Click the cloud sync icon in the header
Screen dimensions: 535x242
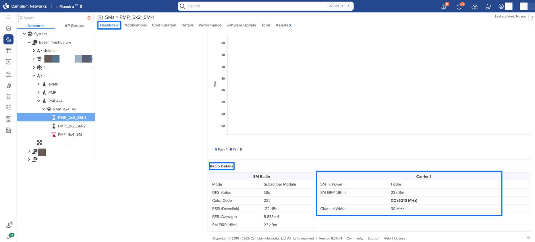[x=475, y=7]
